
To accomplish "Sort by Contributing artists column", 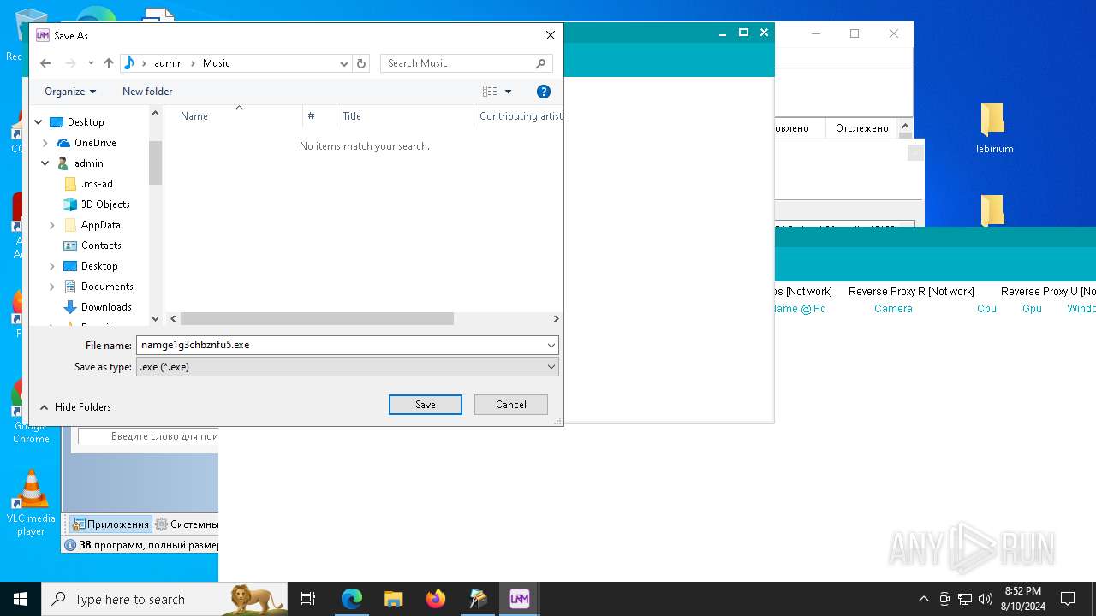I will (x=518, y=116).
